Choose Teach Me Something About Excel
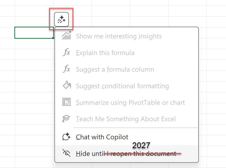 click(126, 119)
